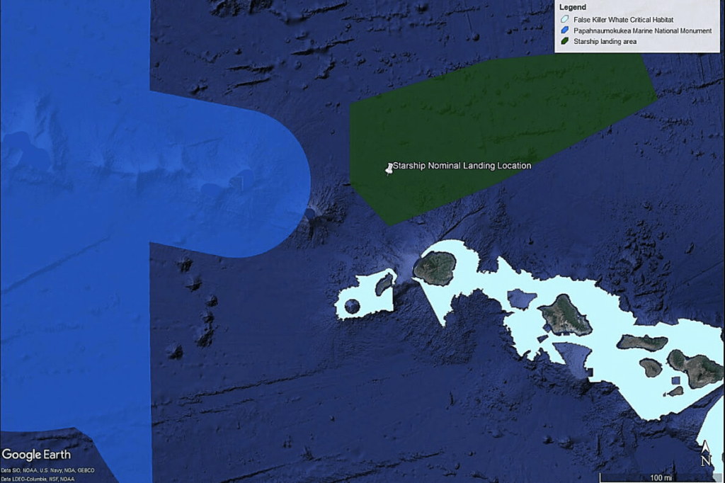The image size is (725, 483).
Task: Click the Data SIO, NOAA attribution text
Action: [47, 470]
